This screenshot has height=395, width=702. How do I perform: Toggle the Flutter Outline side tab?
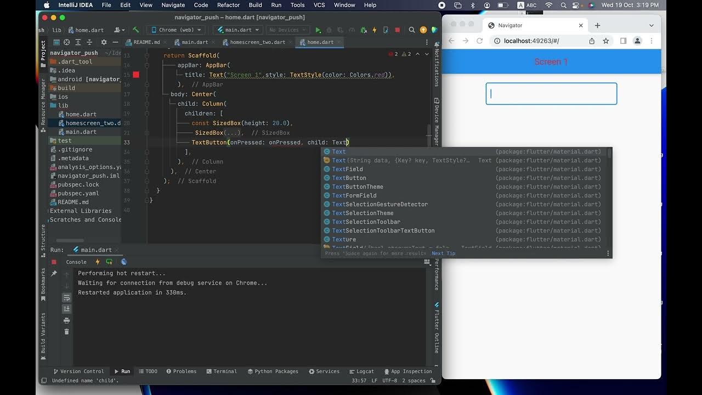pyautogui.click(x=437, y=328)
